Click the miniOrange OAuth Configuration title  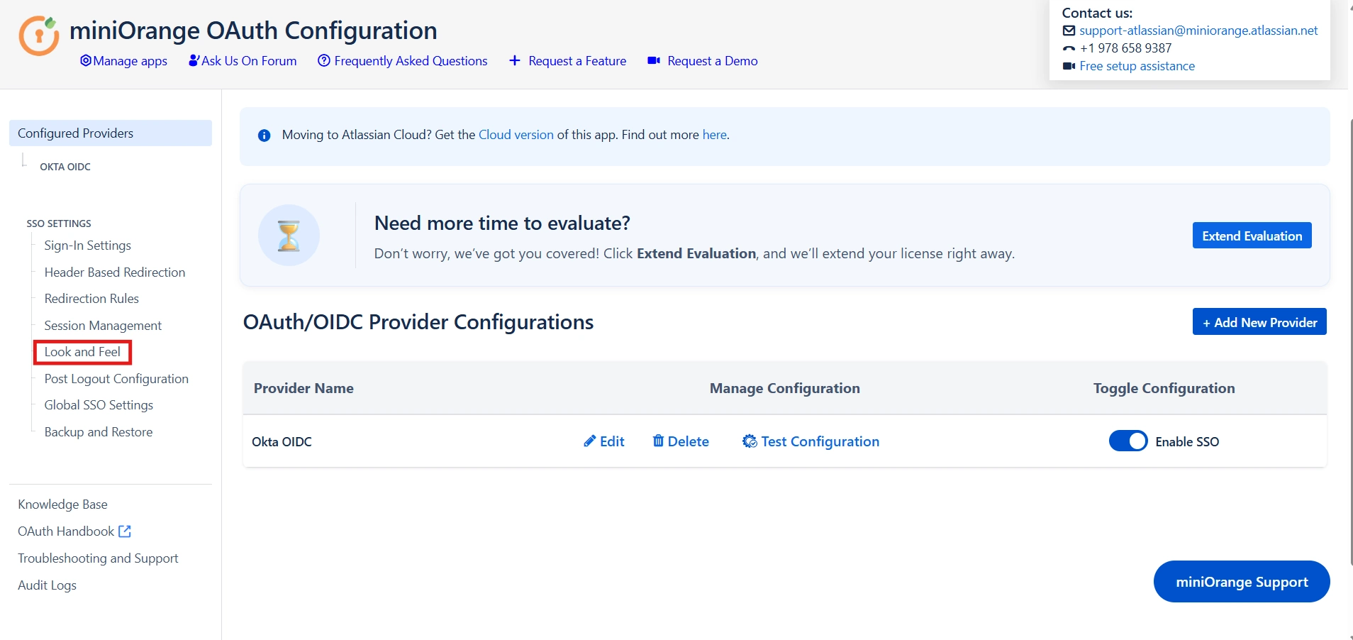[253, 31]
